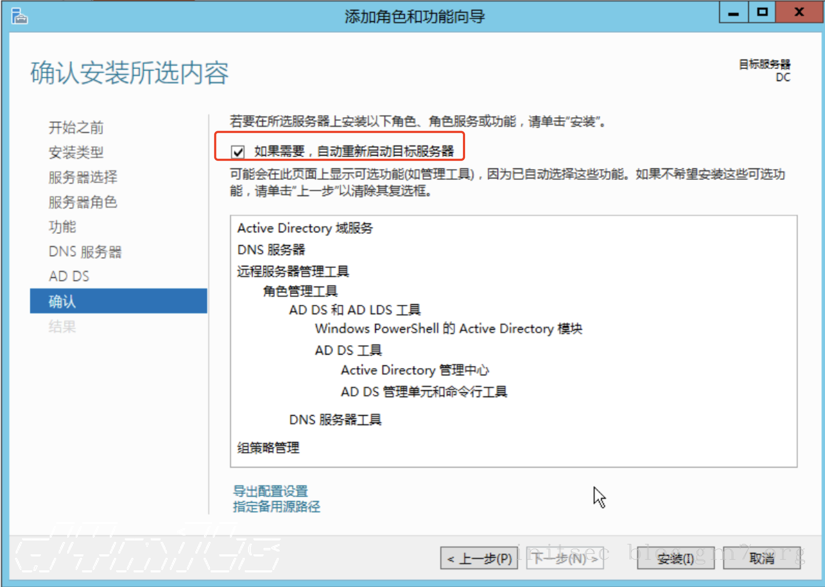The image size is (825, 587).
Task: Select 组策略管理 in the list
Action: pyautogui.click(x=268, y=448)
